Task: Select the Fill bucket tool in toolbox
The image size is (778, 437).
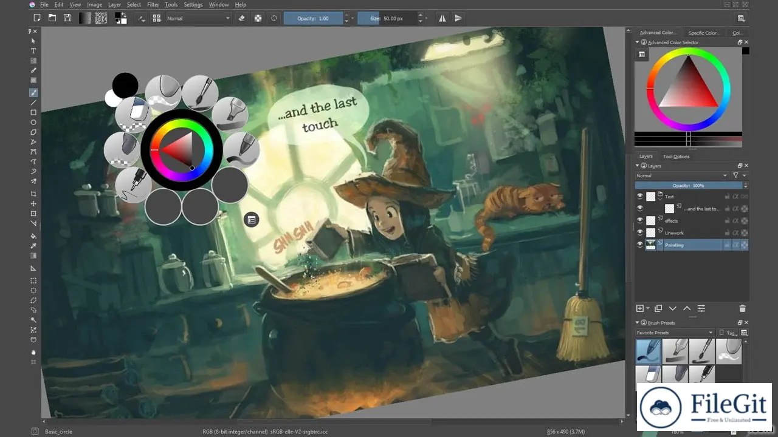Action: coord(33,236)
